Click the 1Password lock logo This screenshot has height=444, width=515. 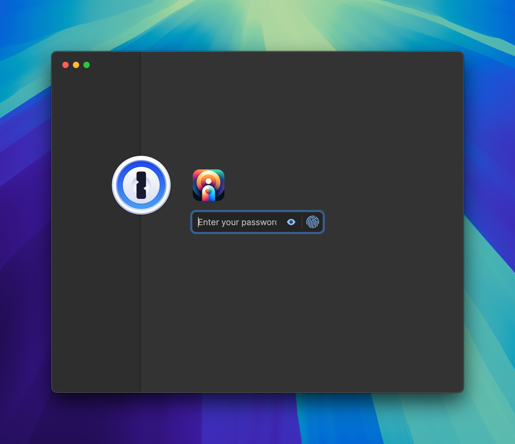(x=141, y=185)
